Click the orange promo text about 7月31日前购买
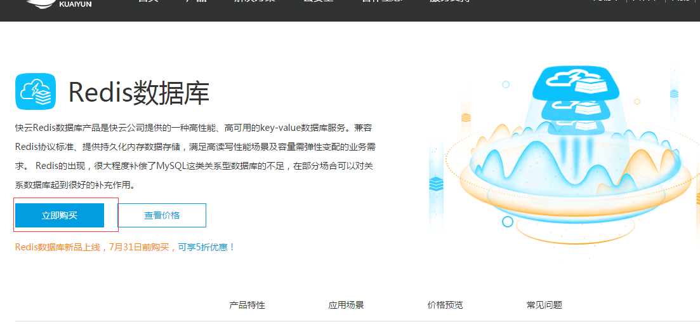The width and height of the screenshot is (700, 324). click(x=96, y=247)
